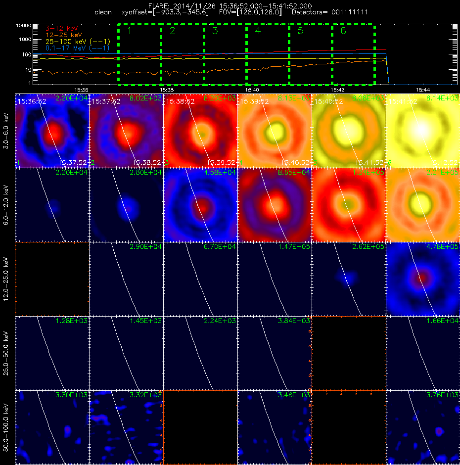
Task: Click the 1.47E+05 peak value label
Action: click(294, 246)
